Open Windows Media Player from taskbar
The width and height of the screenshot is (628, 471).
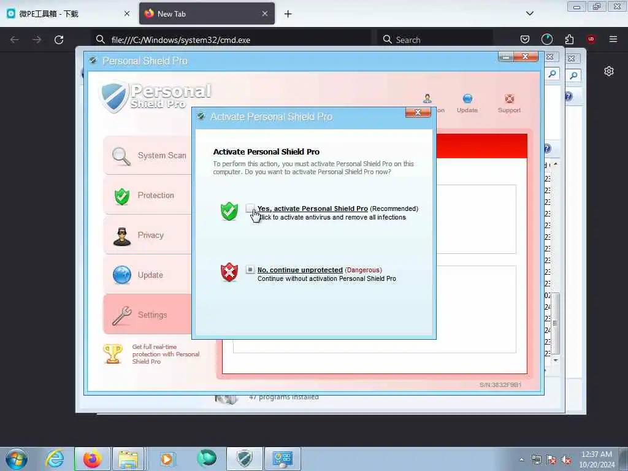[167, 459]
